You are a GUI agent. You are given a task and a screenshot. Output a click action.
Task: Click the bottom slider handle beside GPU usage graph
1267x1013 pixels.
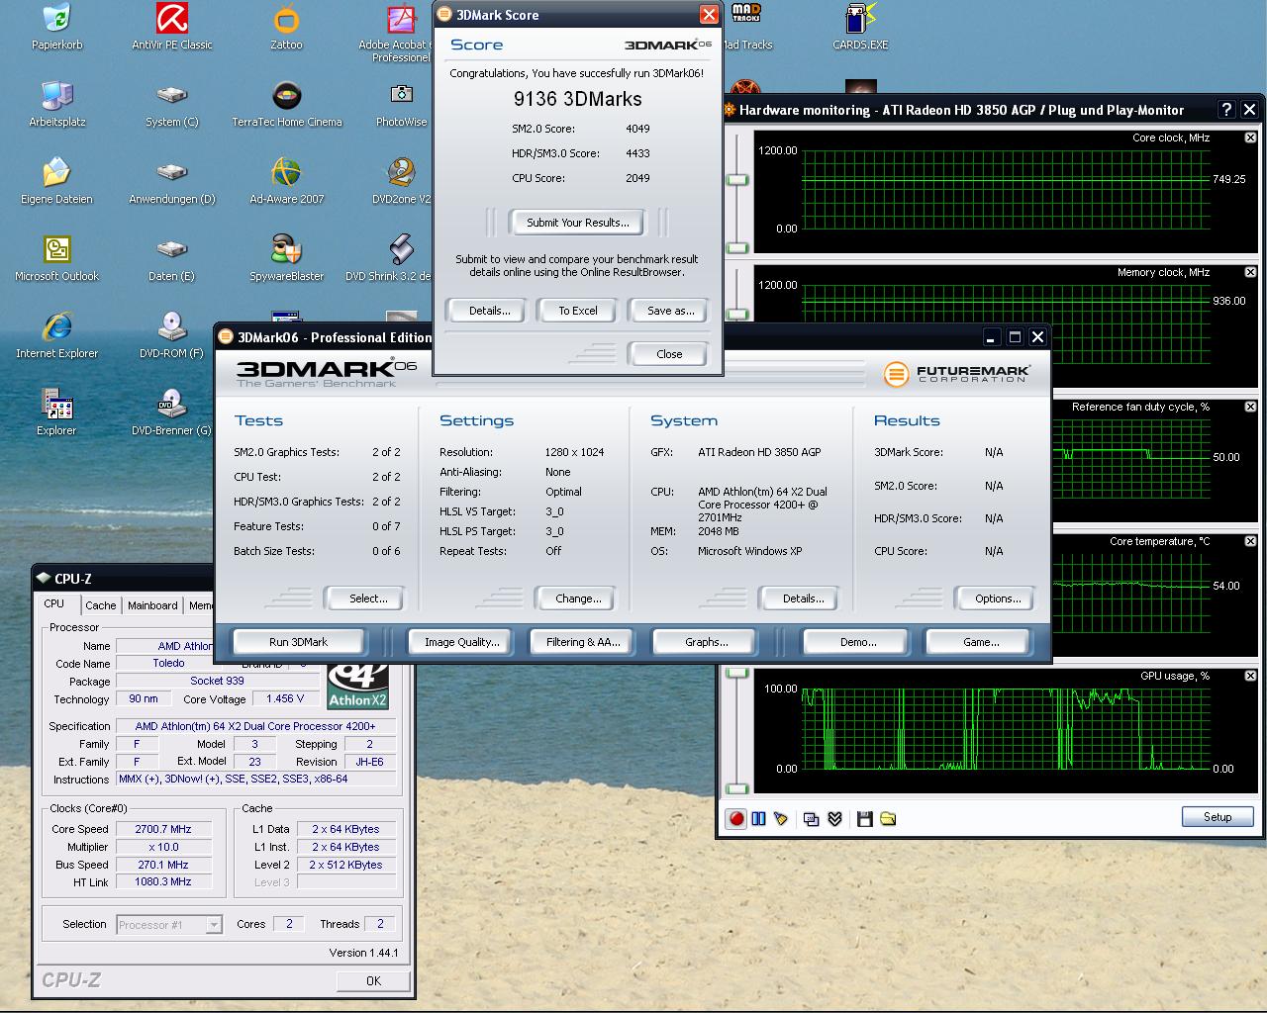(x=737, y=788)
